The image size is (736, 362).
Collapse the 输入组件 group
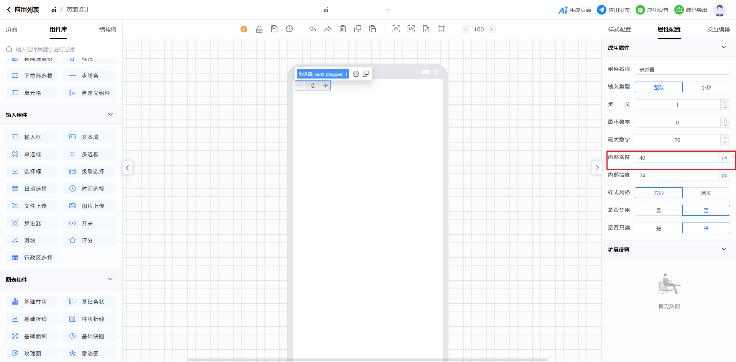[x=110, y=115]
